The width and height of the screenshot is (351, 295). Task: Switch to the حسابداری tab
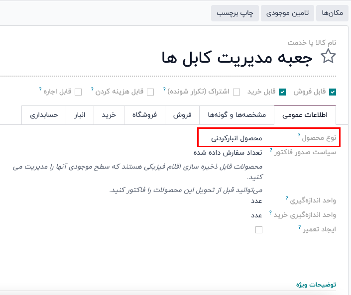coord(44,115)
